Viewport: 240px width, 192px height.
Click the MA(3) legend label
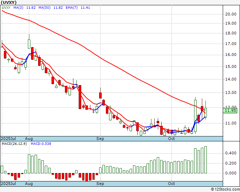(x=18, y=8)
